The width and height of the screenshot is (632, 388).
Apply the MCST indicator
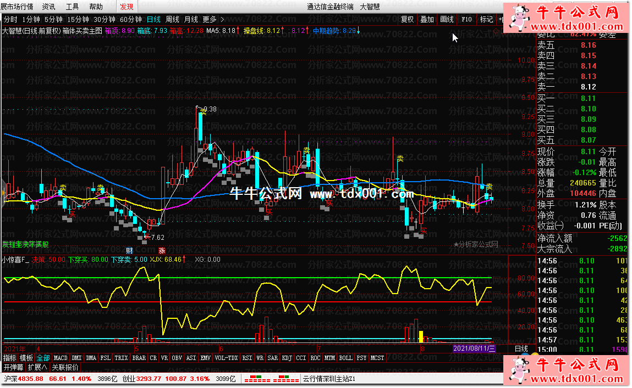[377, 358]
